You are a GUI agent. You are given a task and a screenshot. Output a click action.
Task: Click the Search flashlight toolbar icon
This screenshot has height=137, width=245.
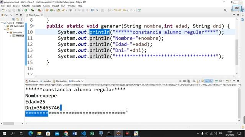pyautogui.click(x=63, y=10)
